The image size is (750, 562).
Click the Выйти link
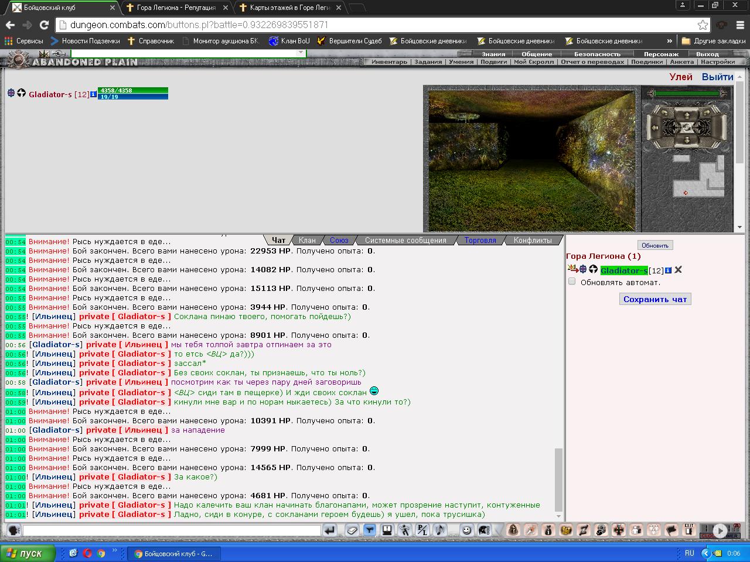[x=718, y=77]
